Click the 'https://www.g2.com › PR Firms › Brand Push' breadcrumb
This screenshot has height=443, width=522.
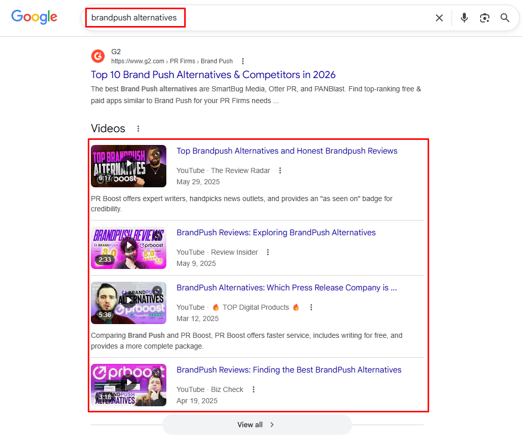pos(172,61)
